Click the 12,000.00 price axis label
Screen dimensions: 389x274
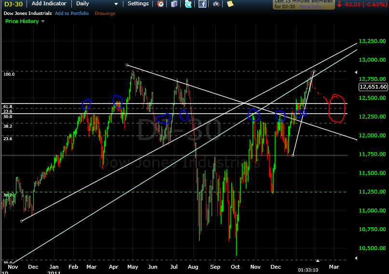click(x=372, y=135)
